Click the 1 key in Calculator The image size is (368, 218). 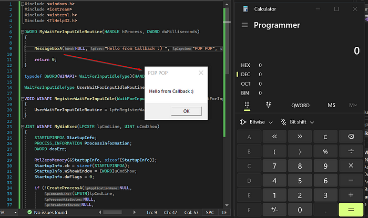(274, 195)
